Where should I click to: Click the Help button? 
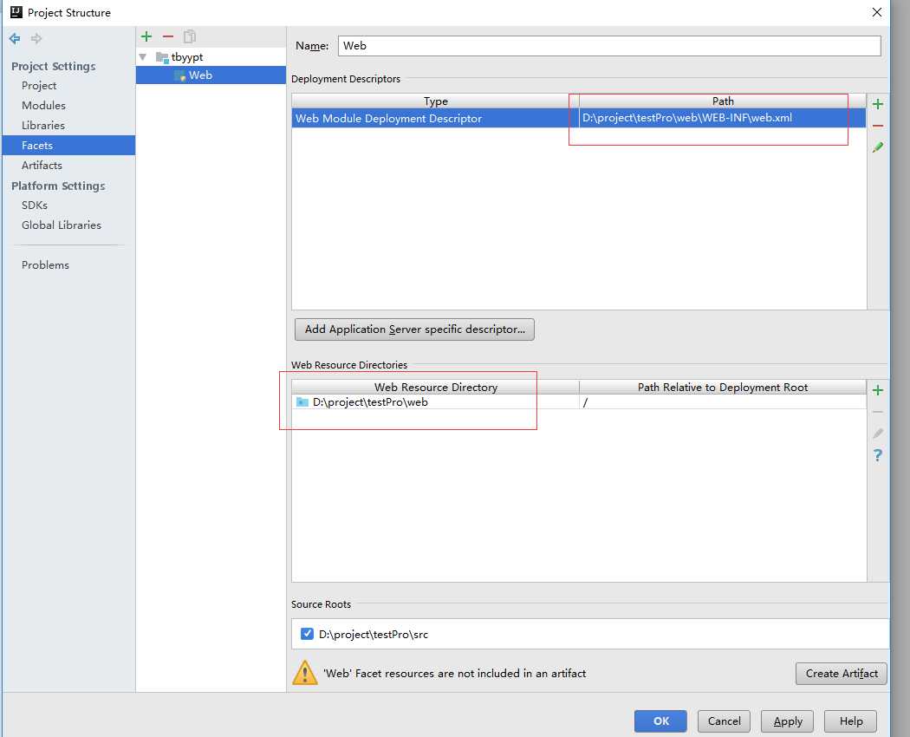[x=850, y=721]
